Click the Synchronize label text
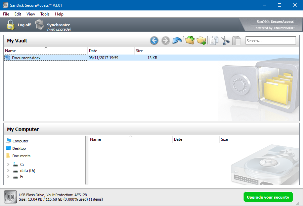Image resolution: width=303 pixels, height=206 pixels. click(x=58, y=25)
